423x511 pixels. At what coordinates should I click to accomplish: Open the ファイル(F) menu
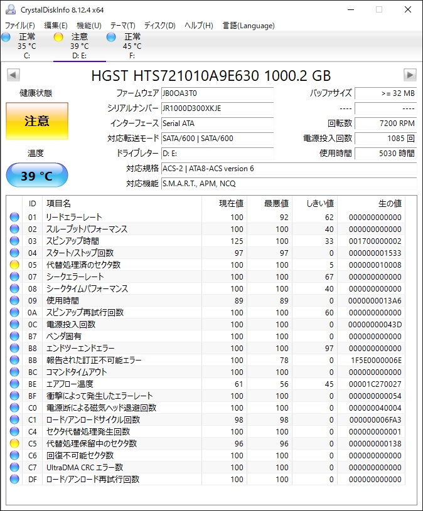[x=20, y=26]
